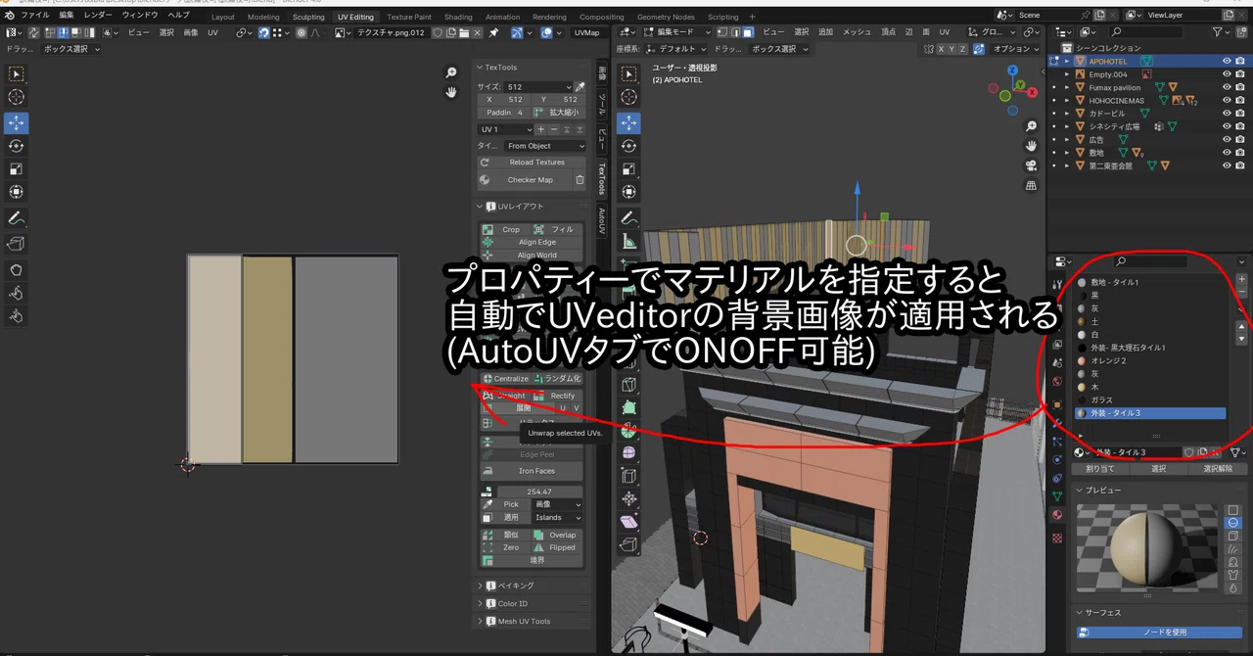Toggle the pin image icon in header

[494, 32]
